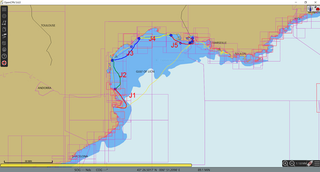This screenshot has height=172, width=320.
Task: Open the Route & Mark Manager
Action: (x=4, y=29)
